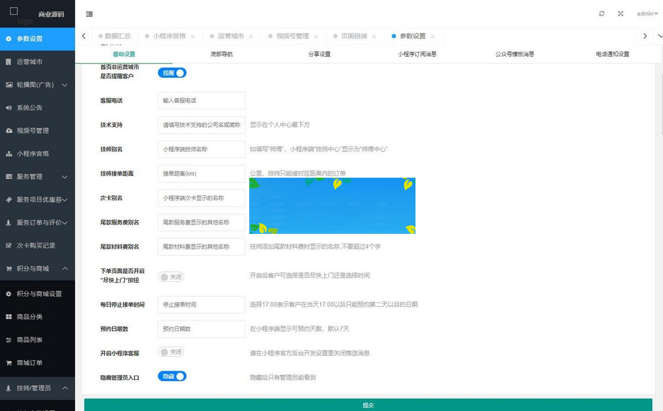Click the refresh icon in the top bar
The width and height of the screenshot is (663, 411).
click(602, 14)
